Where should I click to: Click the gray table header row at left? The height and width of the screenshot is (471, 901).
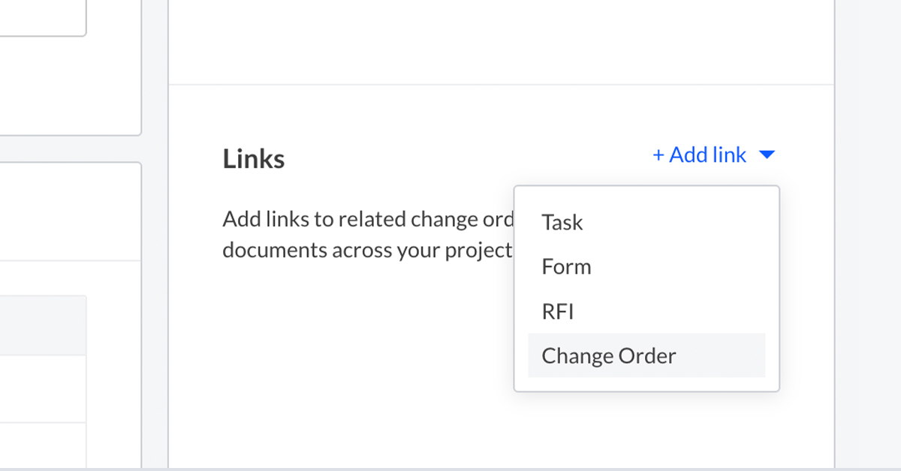point(43,325)
